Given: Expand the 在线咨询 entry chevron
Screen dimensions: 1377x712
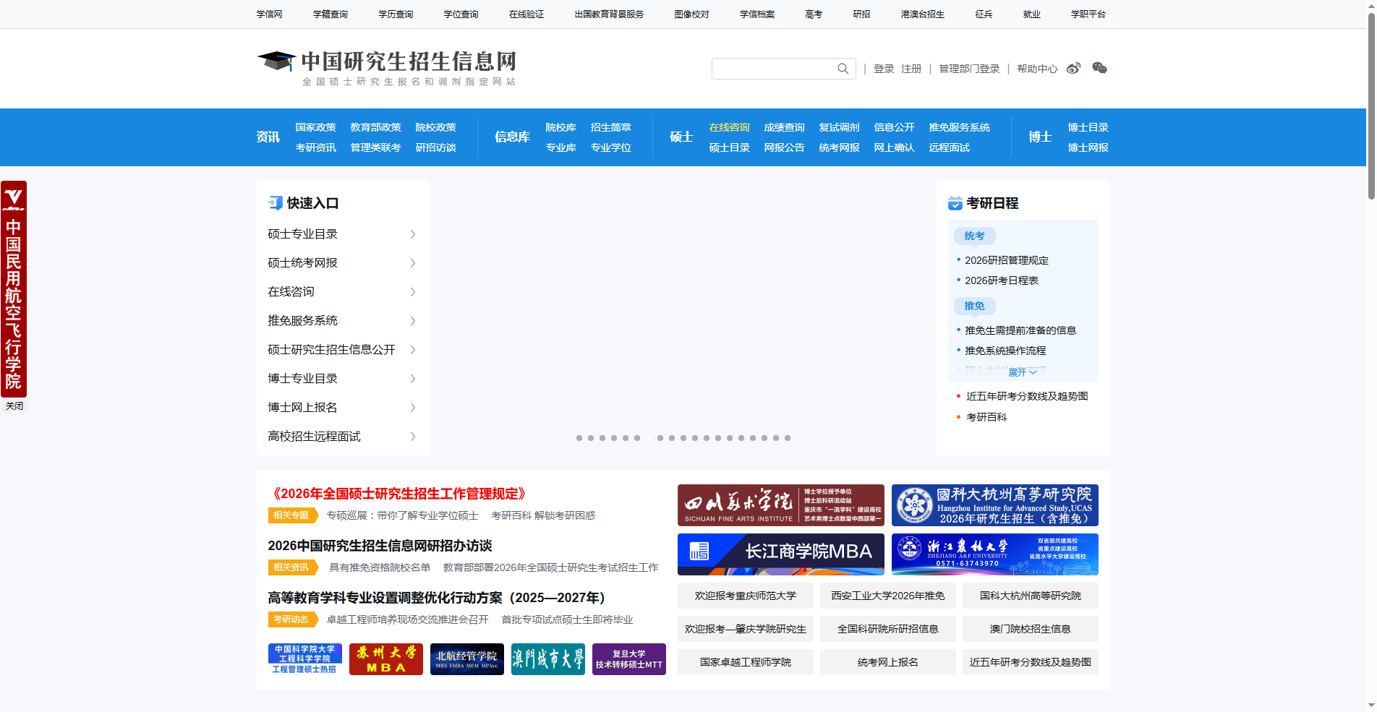Looking at the screenshot, I should click(x=413, y=291).
